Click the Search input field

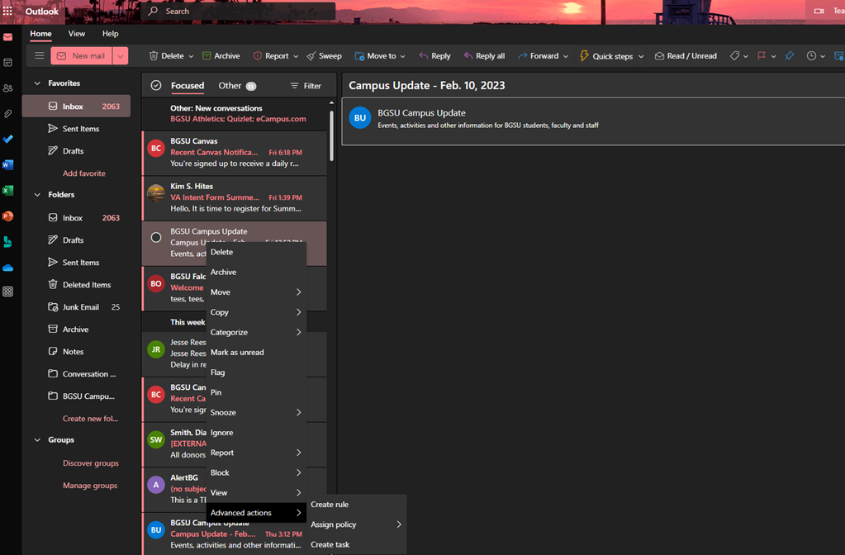point(238,11)
